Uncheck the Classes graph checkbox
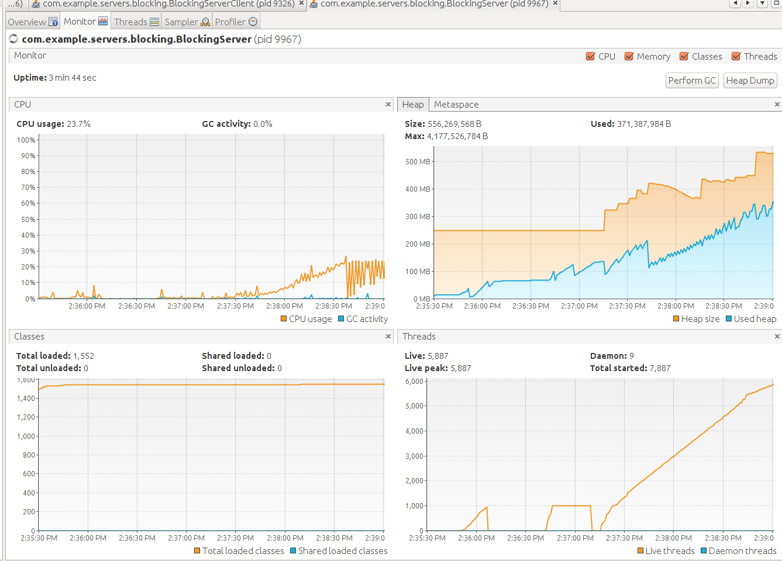 tap(684, 57)
